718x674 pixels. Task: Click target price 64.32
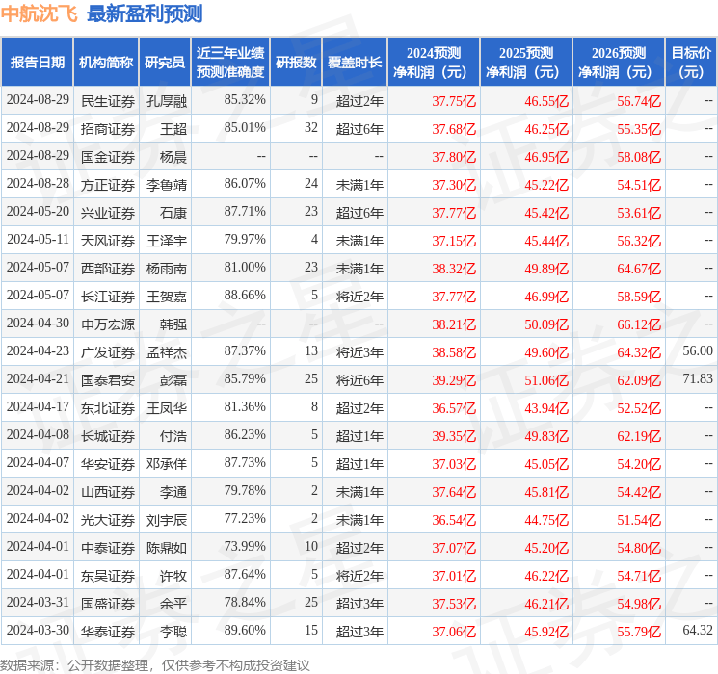[x=698, y=630]
